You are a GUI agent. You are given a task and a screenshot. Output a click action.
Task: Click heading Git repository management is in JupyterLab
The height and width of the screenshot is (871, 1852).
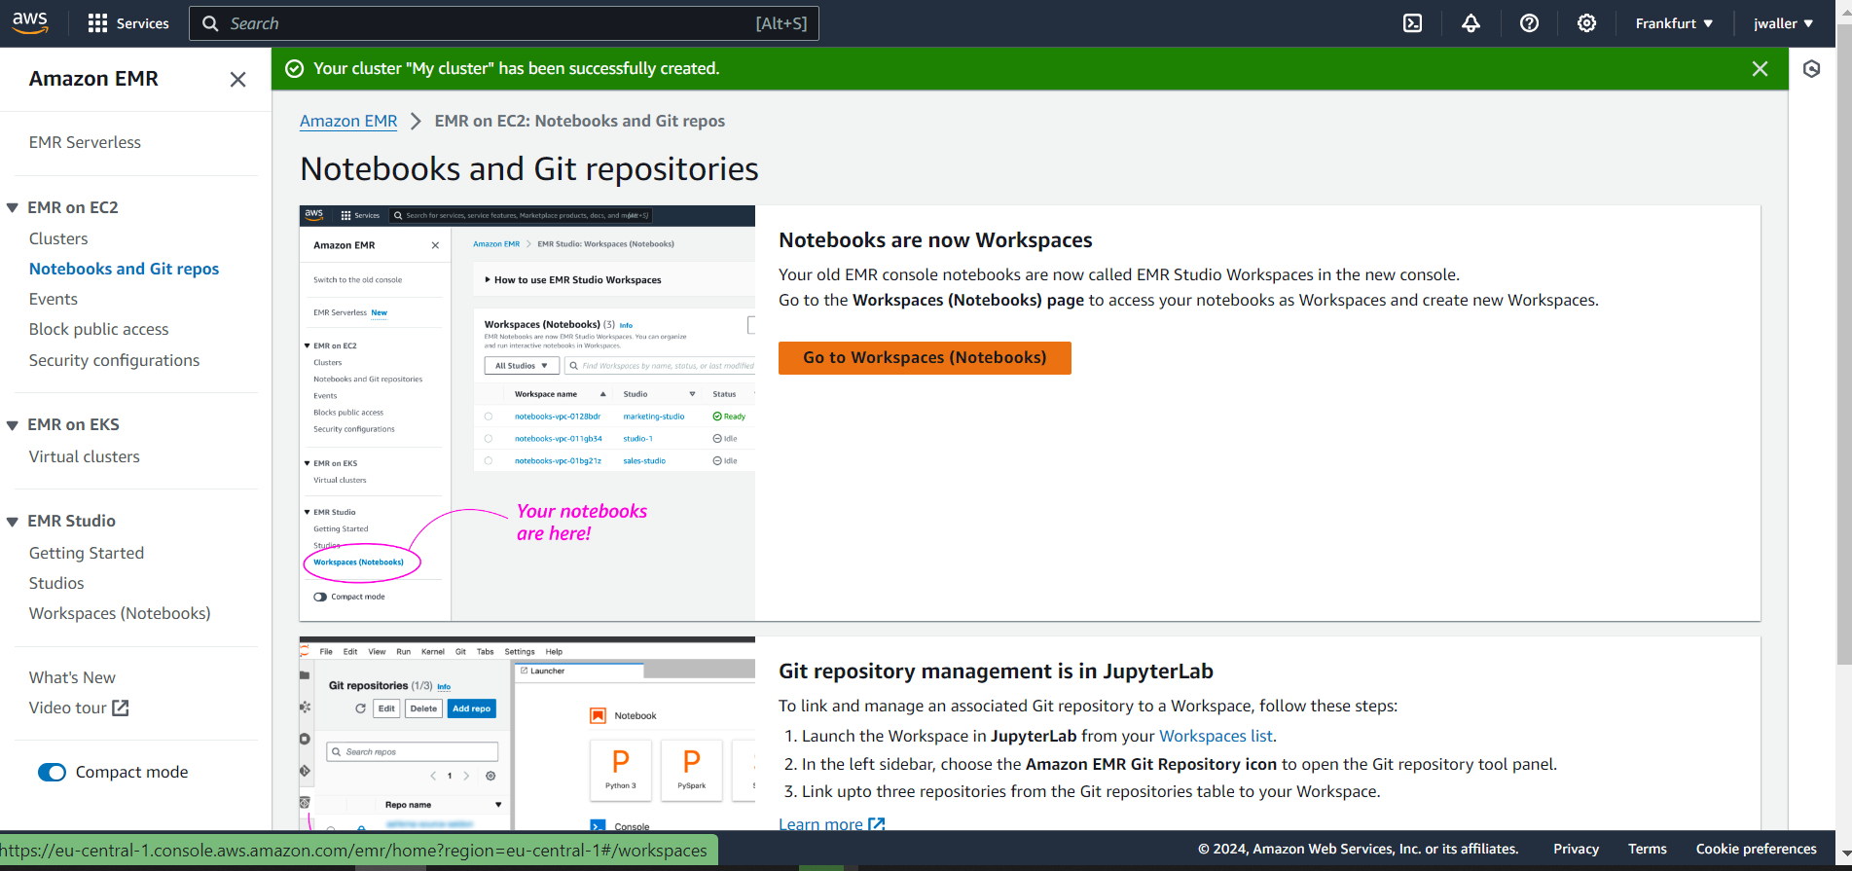point(996,671)
